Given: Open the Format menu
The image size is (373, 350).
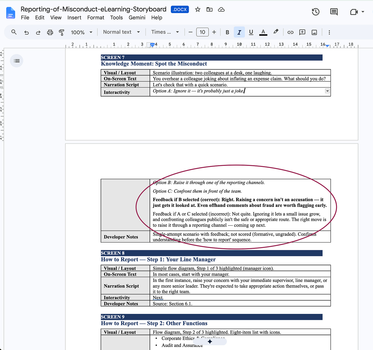Looking at the screenshot, I should coord(96,17).
